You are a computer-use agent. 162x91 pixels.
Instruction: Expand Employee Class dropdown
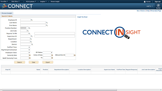pos(25,53)
